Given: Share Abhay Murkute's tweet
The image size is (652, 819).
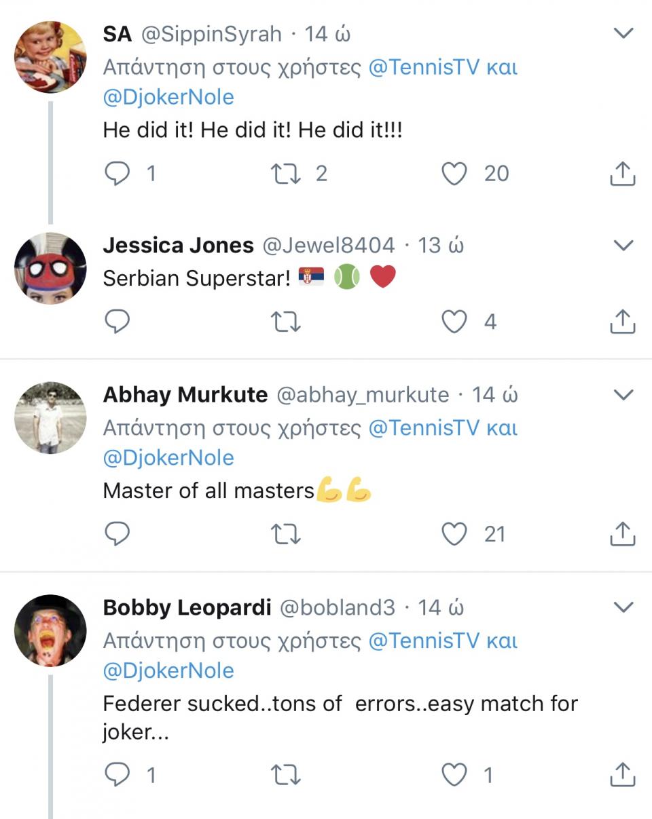Looking at the screenshot, I should 622,535.
